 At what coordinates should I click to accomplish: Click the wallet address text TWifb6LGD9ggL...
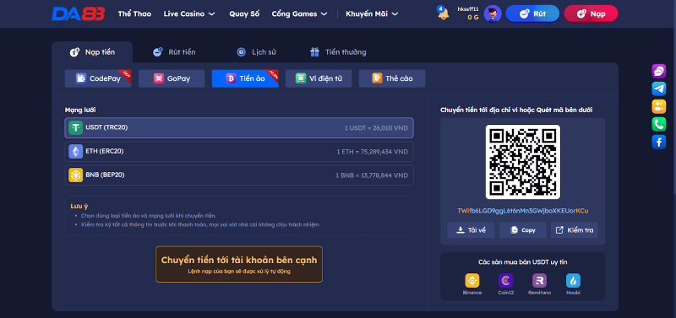point(522,211)
